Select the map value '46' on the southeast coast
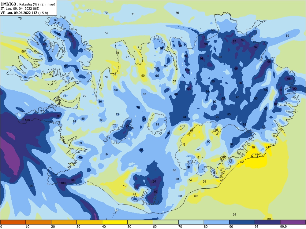The width and height of the screenshot is (306, 229). [222, 180]
